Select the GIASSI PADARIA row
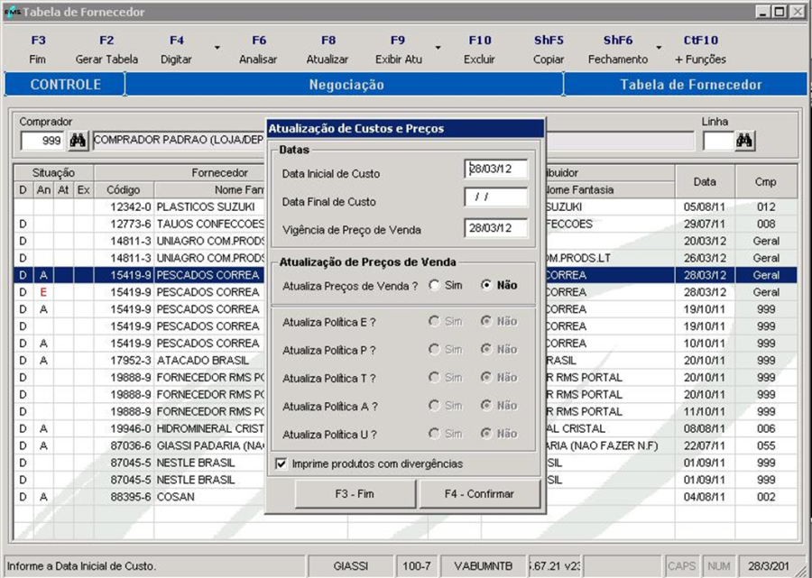This screenshot has width=812, height=578. (x=405, y=445)
